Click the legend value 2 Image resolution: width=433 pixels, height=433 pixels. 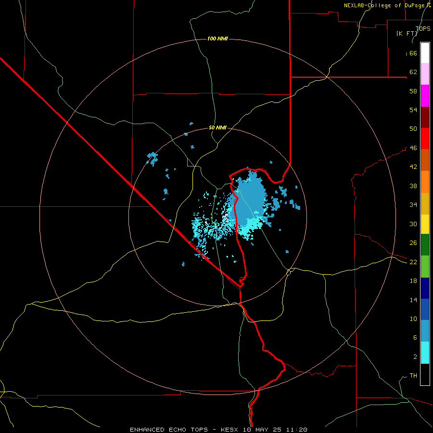(415, 357)
